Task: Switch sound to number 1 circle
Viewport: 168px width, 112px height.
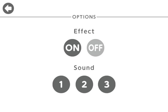Action: [61, 84]
